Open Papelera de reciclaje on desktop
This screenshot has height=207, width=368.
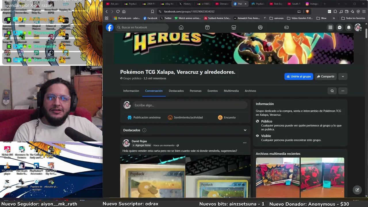(x=37, y=184)
